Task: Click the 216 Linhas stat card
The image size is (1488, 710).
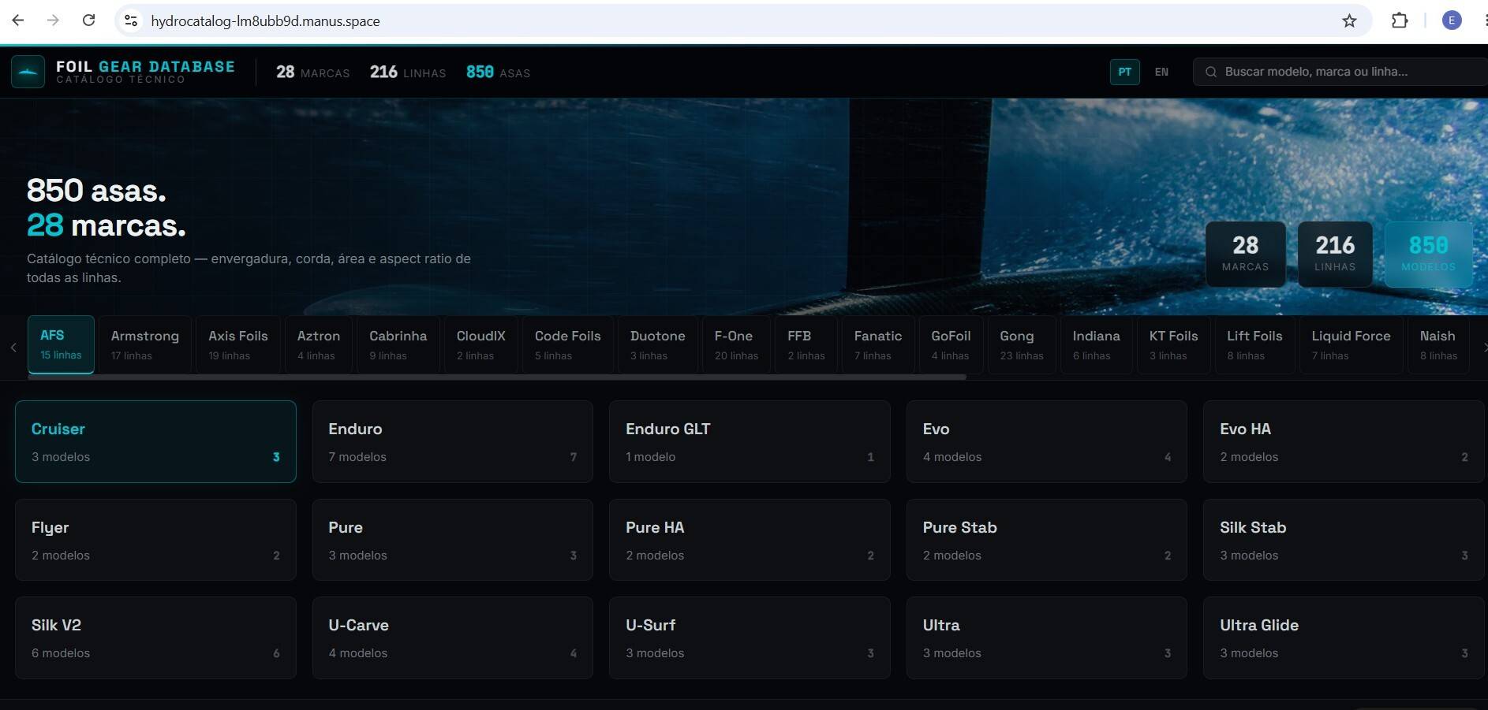Action: (x=1335, y=254)
